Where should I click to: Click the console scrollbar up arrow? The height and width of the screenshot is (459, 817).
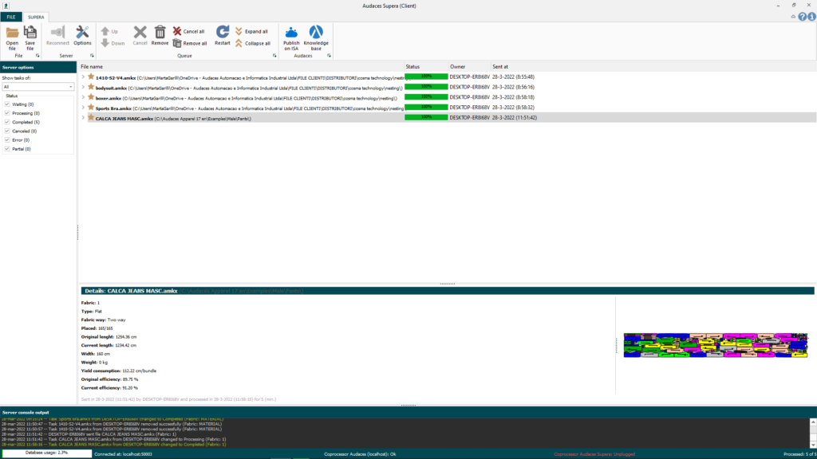click(x=813, y=422)
